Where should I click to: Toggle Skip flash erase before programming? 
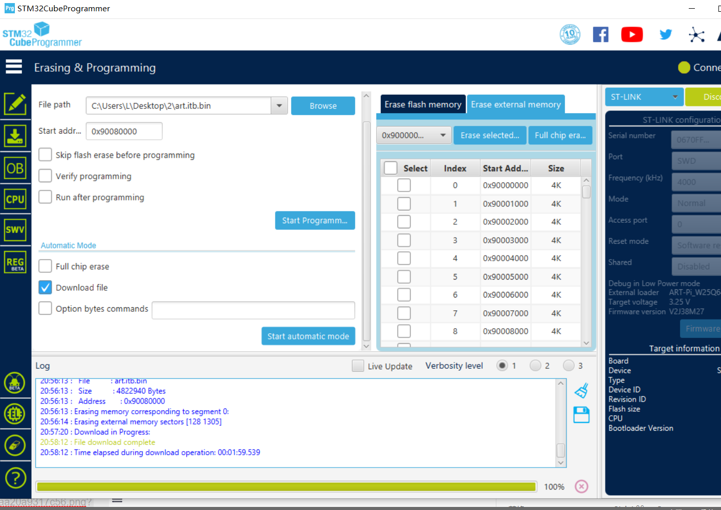tap(45, 155)
